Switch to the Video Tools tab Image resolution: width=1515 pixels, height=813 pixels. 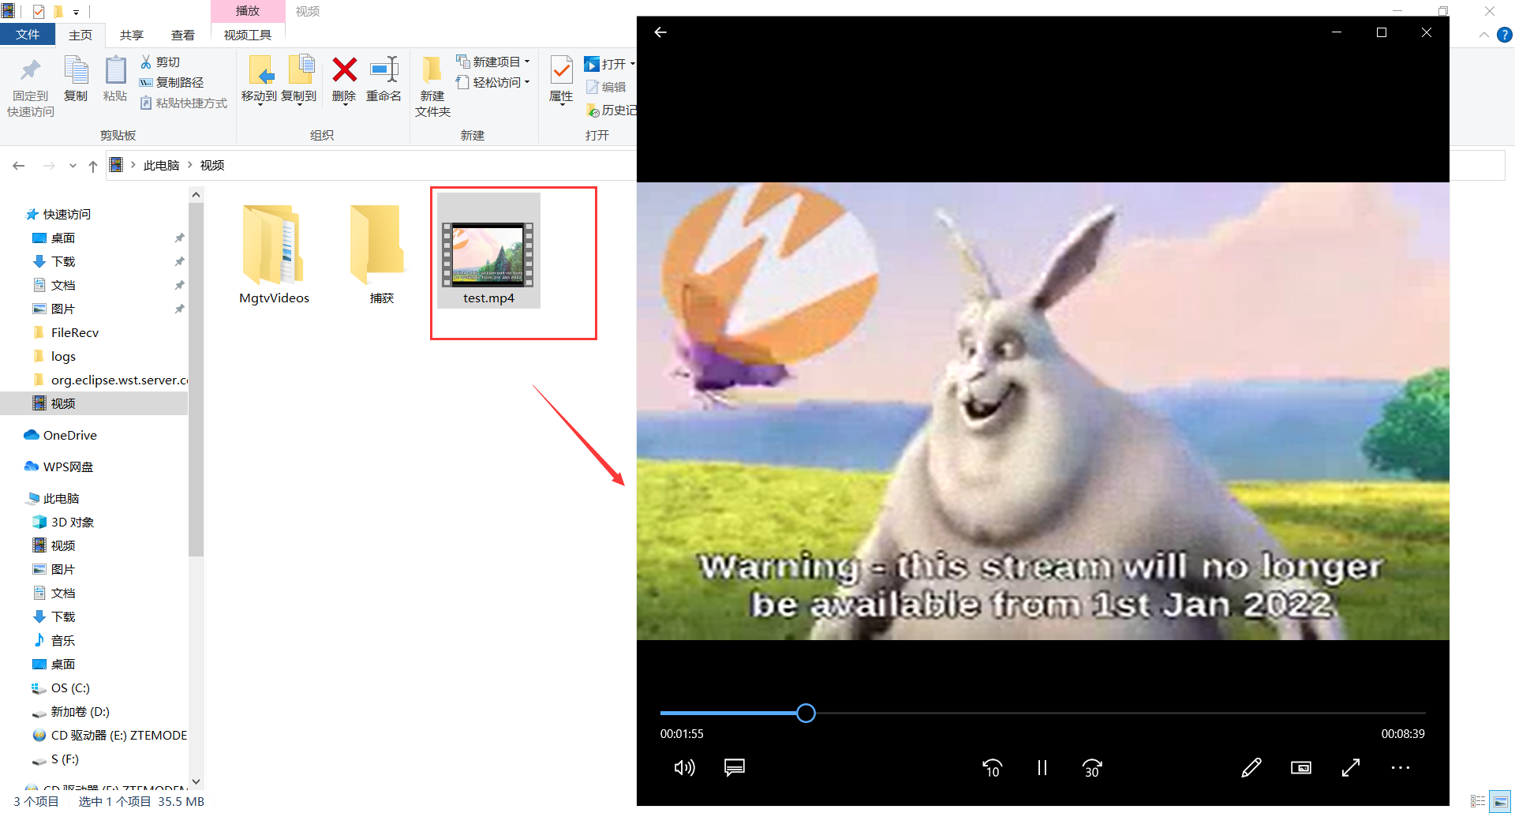click(x=248, y=35)
